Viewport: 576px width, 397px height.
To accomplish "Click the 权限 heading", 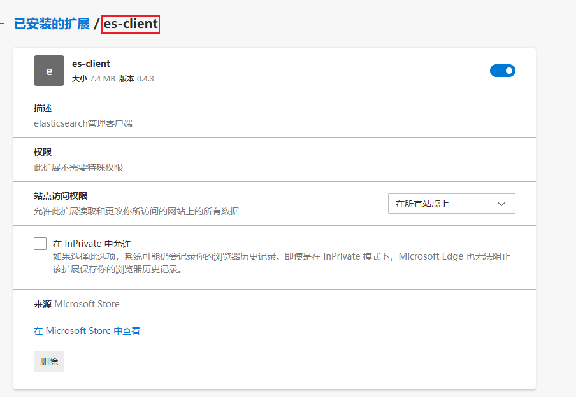I will click(43, 152).
